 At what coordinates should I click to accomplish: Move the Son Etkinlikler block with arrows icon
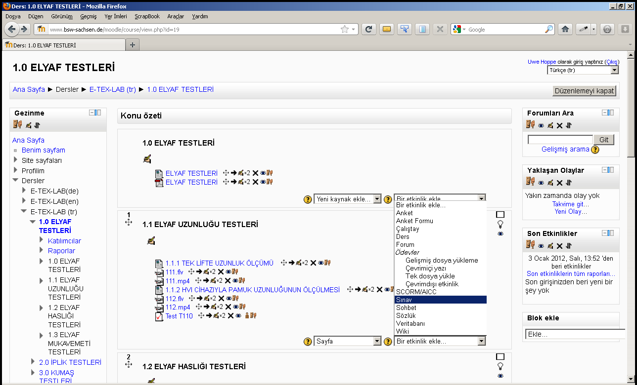[569, 246]
